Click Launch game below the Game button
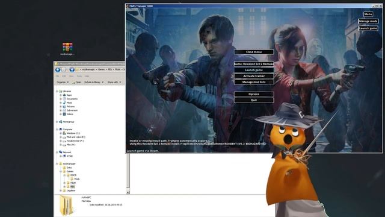This screenshot has height=217, width=385. coord(254,70)
